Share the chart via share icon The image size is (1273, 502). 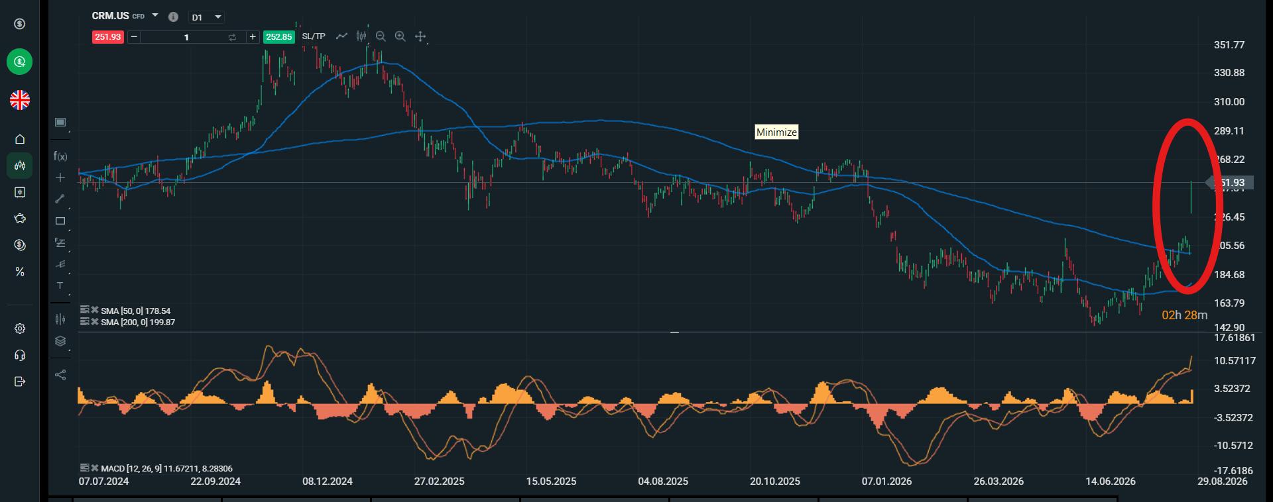pyautogui.click(x=60, y=375)
